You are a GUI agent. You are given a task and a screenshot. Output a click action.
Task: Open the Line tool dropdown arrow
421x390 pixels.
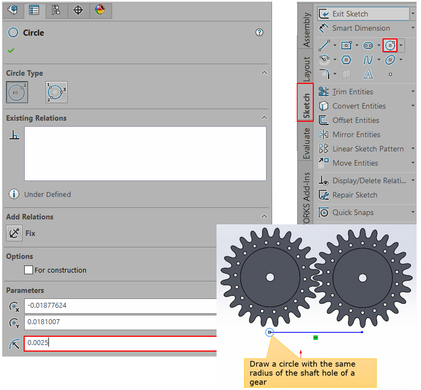[x=335, y=46]
